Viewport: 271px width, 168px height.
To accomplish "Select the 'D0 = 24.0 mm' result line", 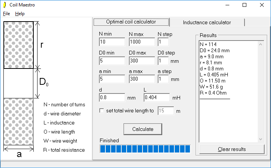I will pyautogui.click(x=215, y=51).
